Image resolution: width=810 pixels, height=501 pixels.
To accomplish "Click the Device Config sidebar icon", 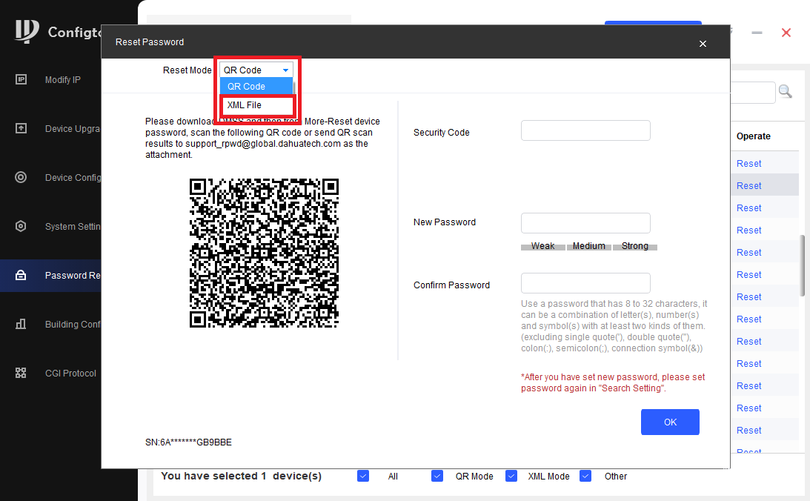I will [x=21, y=177].
